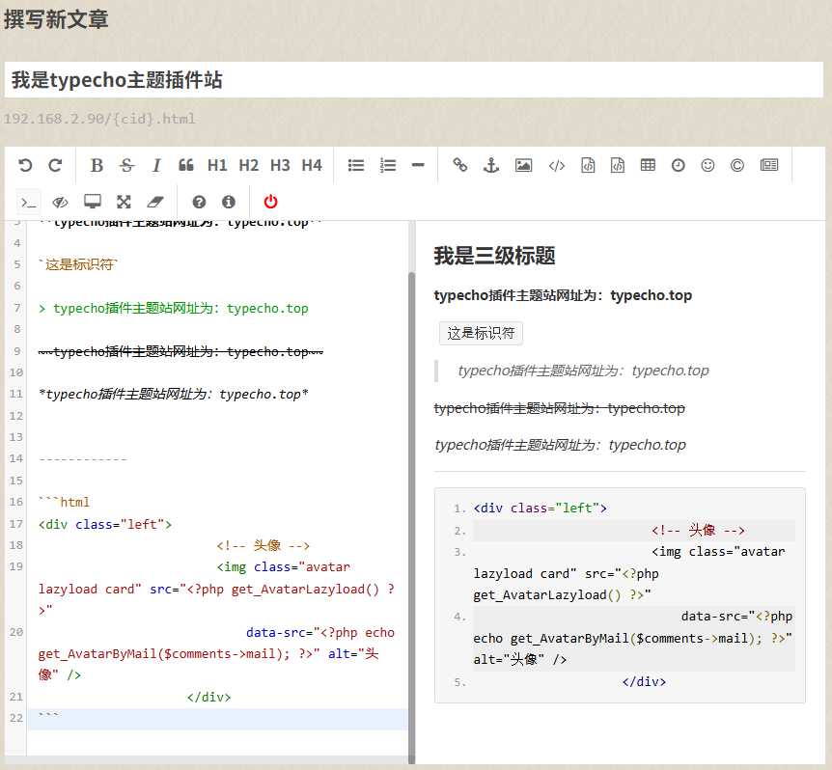Click '我是三级标题' heading in preview
This screenshot has width=832, height=770.
point(494,256)
